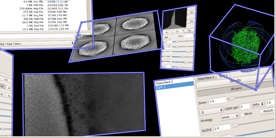The width and height of the screenshot is (276, 138).
Task: Click the Zoom value field showing 1.0
Action: (217, 101)
